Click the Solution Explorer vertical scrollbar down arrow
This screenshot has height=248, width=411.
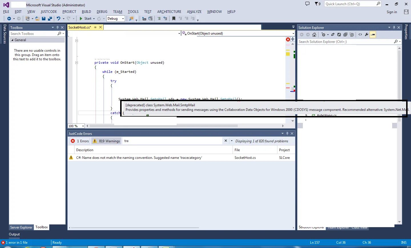point(399,222)
